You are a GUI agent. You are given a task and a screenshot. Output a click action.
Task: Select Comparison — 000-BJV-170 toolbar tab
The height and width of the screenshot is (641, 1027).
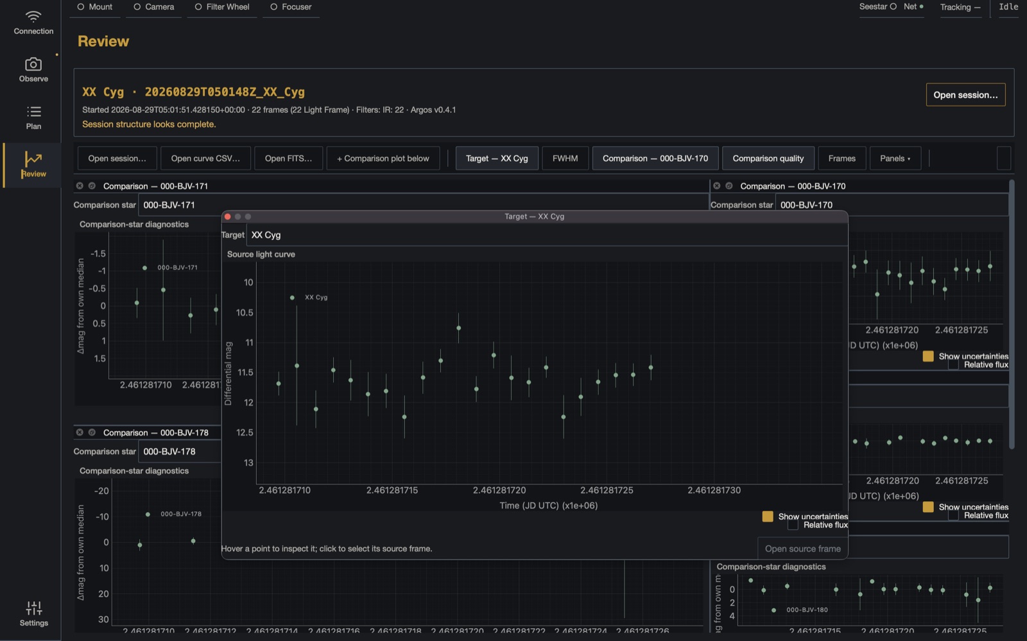coord(655,158)
